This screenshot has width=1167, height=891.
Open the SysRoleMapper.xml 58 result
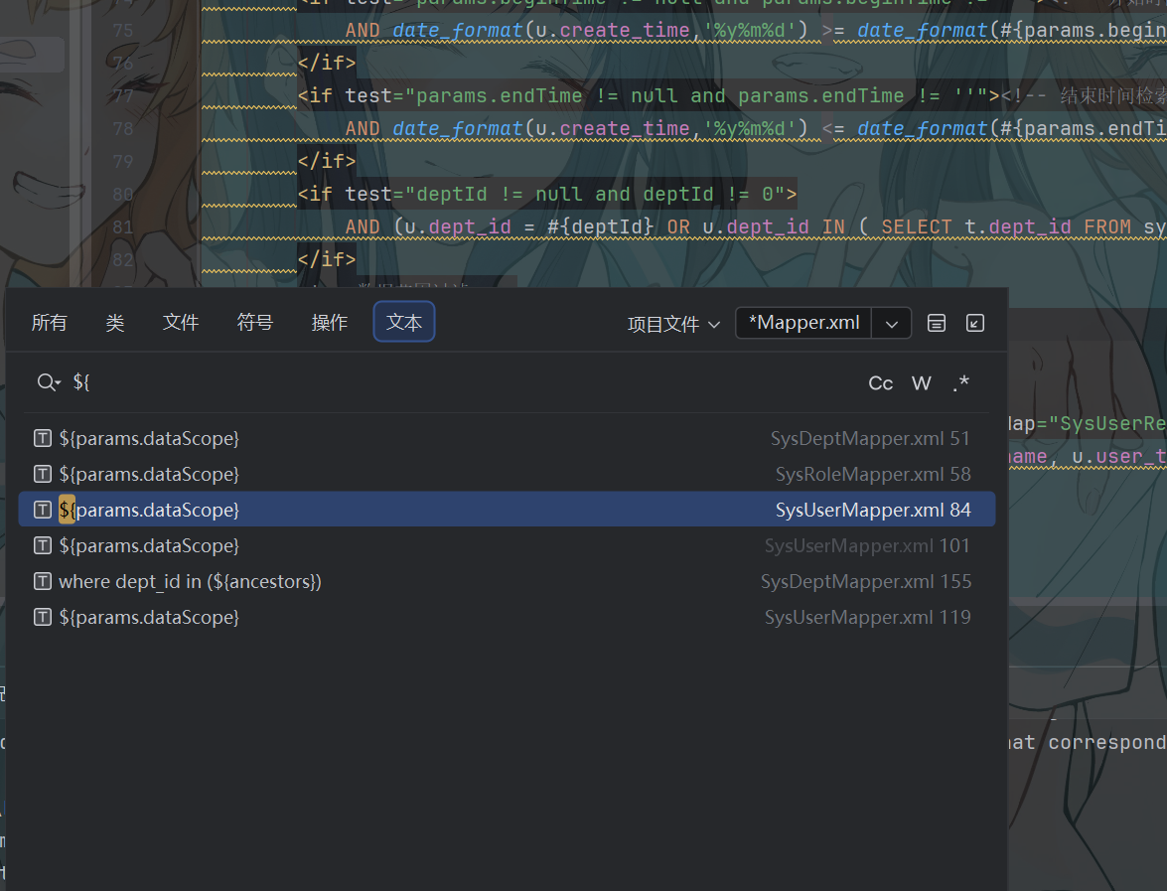click(507, 474)
